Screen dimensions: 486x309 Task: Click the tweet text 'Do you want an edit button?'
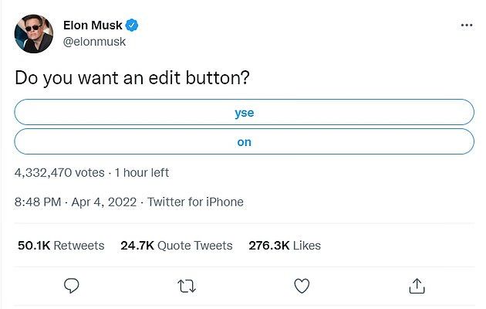click(132, 77)
